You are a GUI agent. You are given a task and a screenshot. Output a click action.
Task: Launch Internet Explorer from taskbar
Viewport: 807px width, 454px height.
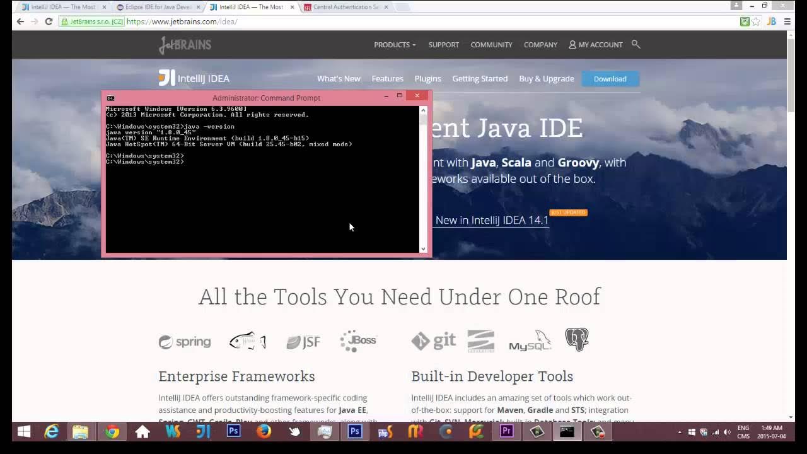pos(52,432)
